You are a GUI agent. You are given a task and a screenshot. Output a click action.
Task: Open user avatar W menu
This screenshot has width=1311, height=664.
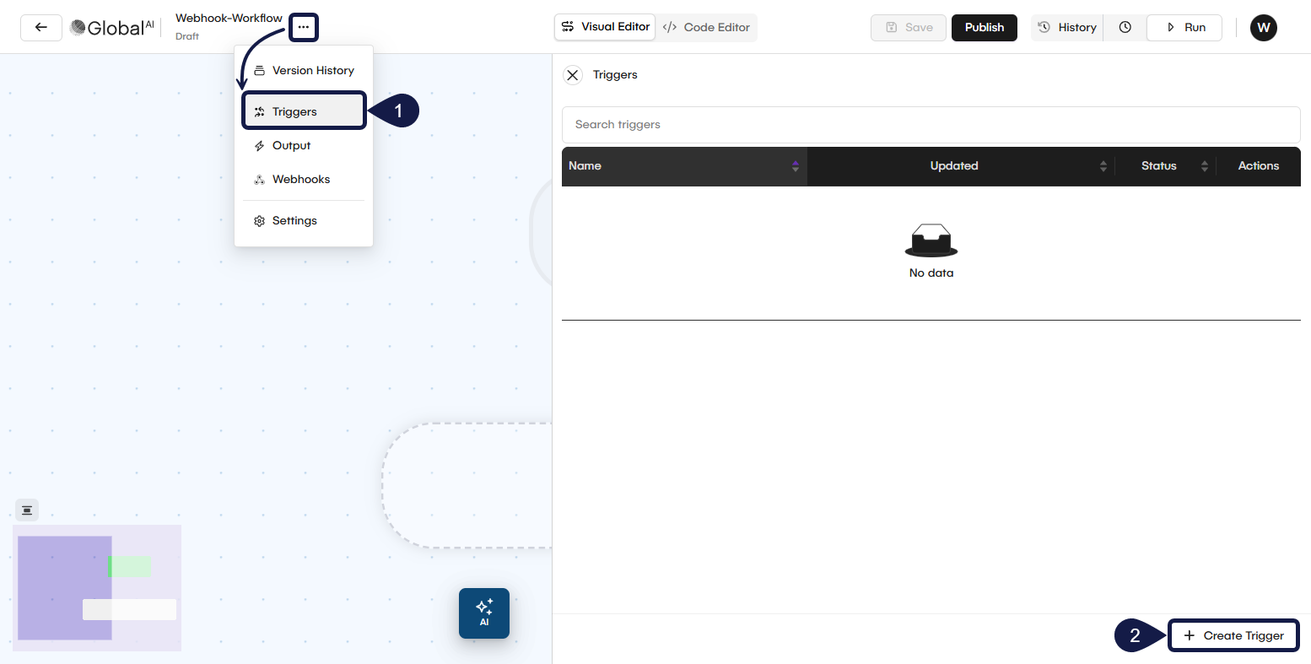click(1263, 27)
